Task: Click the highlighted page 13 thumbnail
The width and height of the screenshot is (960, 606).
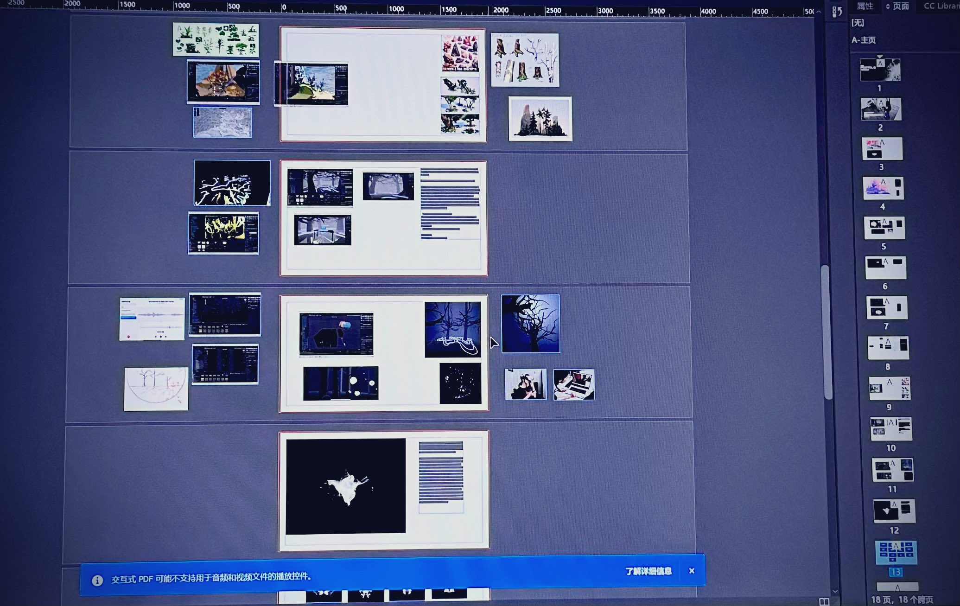Action: (x=896, y=552)
